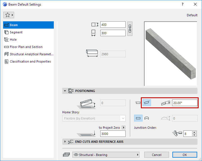Decrease the Junction Order value
Image resolution: width=202 pixels, height=161 pixels.
point(194,135)
